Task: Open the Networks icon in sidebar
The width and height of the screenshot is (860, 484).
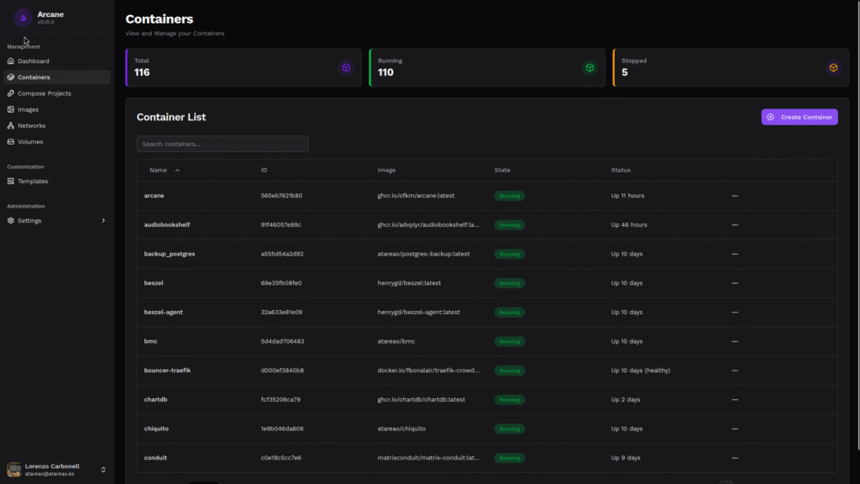Action: tap(11, 126)
